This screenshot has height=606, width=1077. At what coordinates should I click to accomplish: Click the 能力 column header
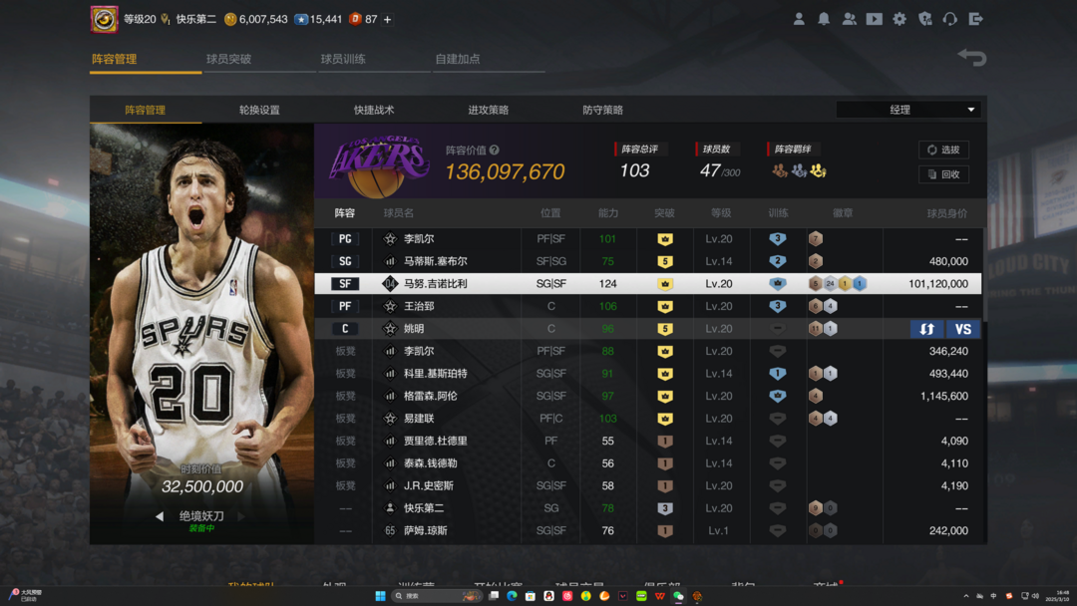click(x=608, y=213)
